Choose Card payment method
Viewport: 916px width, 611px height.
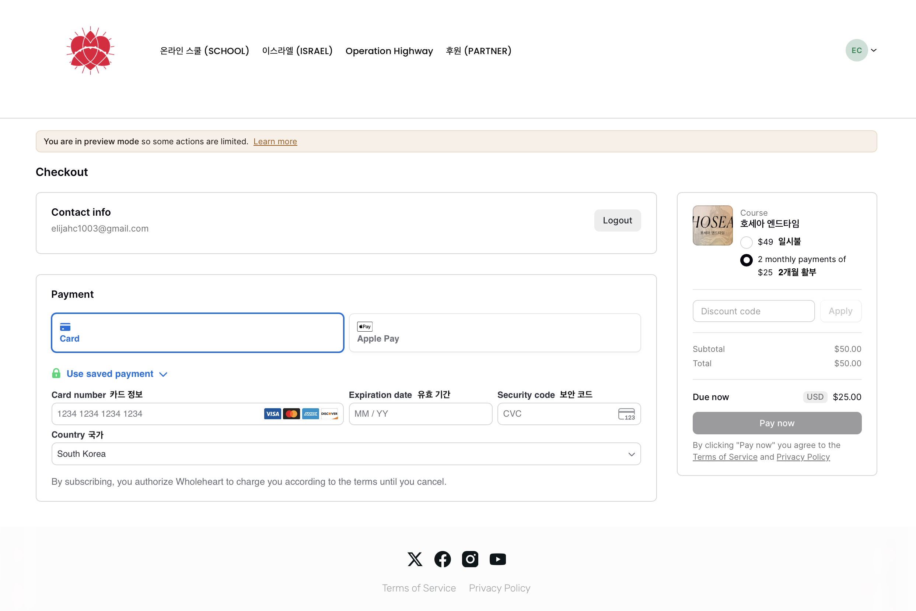point(197,333)
